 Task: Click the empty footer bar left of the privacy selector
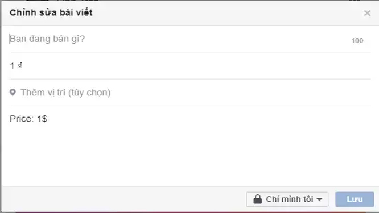(x=124, y=199)
